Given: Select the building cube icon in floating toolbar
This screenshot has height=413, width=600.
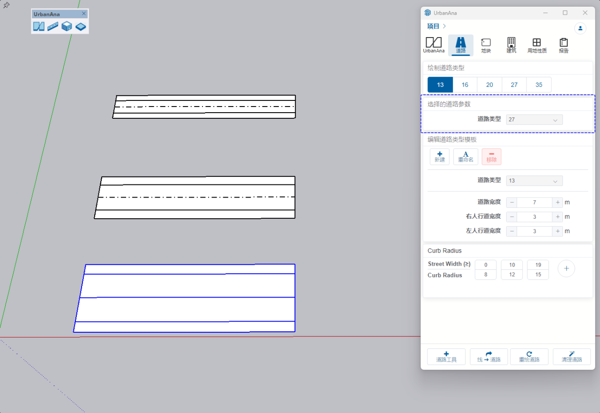Looking at the screenshot, I should tap(67, 26).
